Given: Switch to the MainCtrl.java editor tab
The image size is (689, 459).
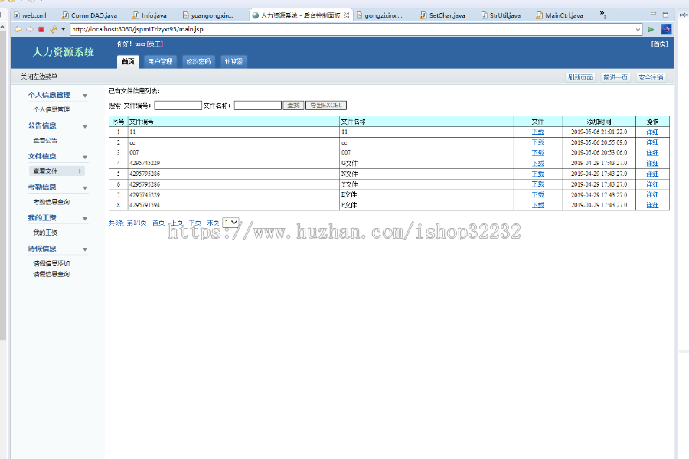Looking at the screenshot, I should coord(563,15).
